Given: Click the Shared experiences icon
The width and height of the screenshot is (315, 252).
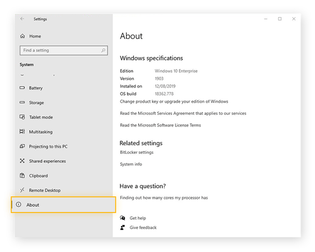Looking at the screenshot, I should (x=22, y=161).
